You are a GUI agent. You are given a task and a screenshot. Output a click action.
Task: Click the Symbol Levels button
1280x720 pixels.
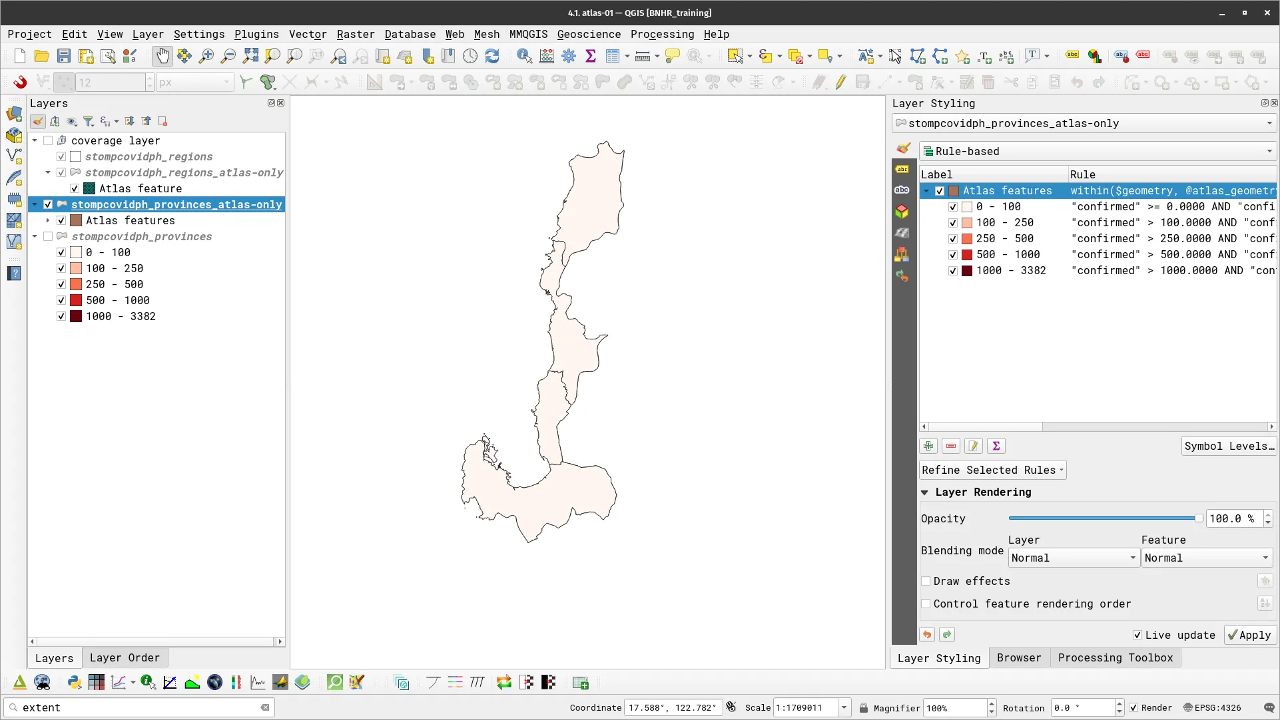click(x=1229, y=446)
